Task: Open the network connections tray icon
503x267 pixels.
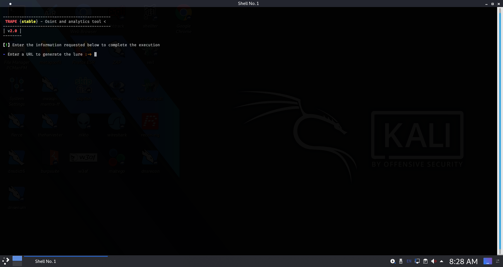Action: point(417,261)
